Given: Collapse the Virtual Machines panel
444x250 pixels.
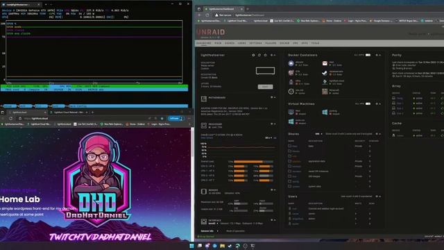Looking at the screenshot, I should [x=379, y=103].
